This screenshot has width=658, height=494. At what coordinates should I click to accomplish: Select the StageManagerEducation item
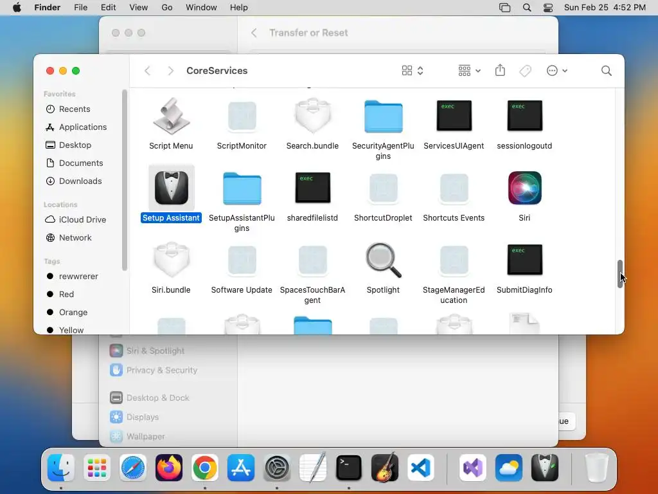(x=454, y=260)
